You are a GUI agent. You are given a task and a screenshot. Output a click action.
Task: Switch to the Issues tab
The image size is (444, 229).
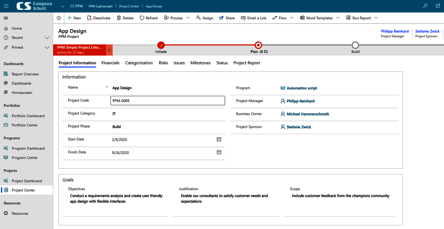coord(179,63)
